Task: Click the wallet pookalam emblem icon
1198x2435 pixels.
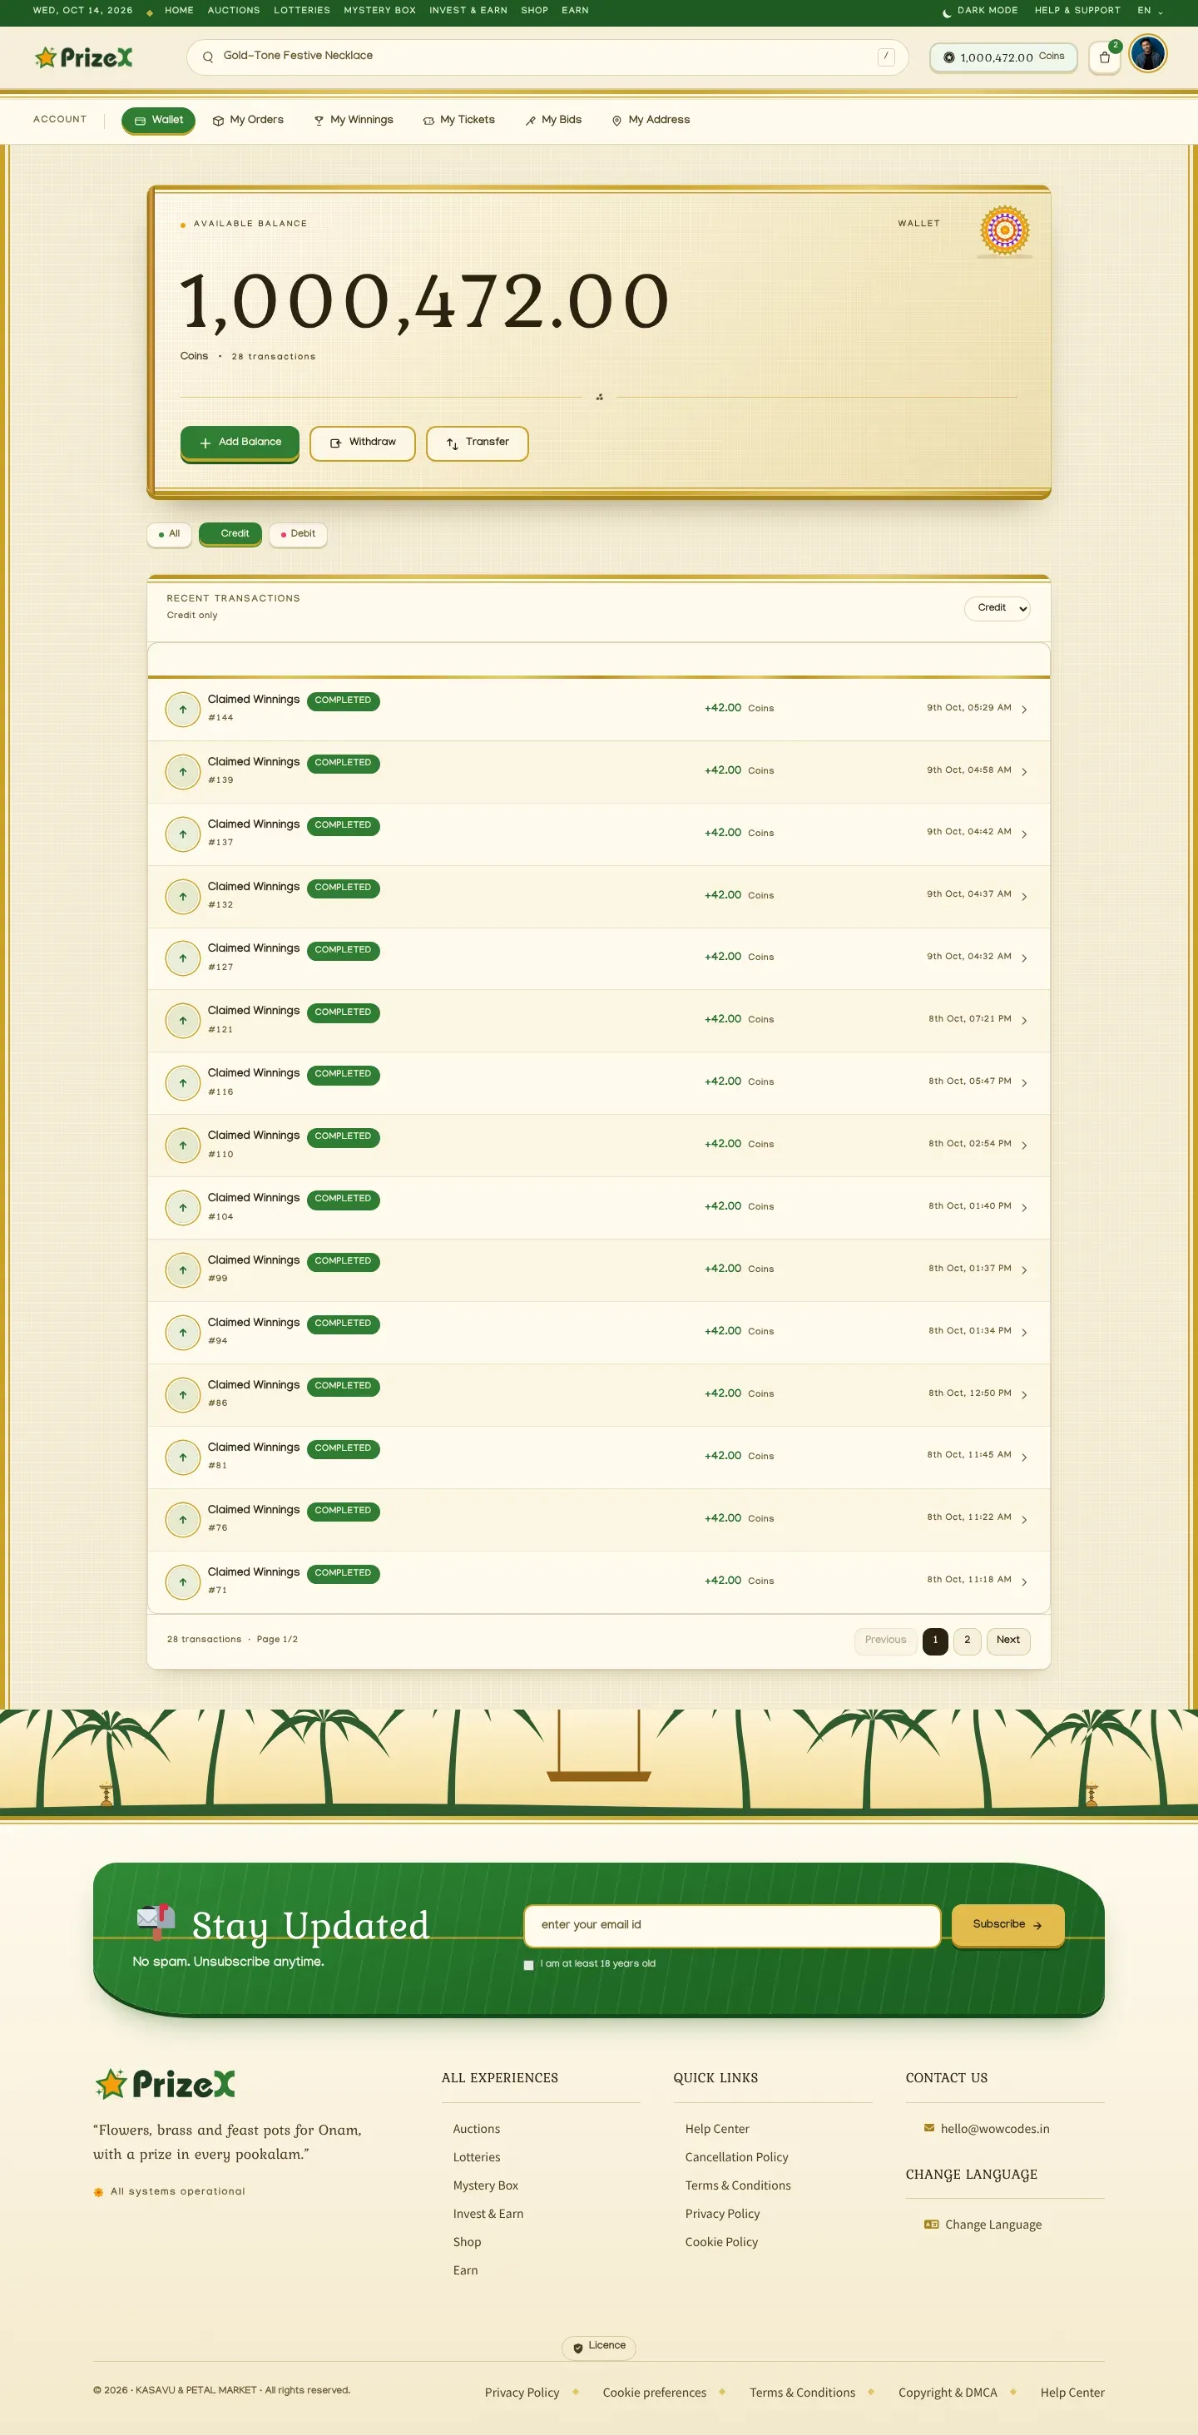Action: [x=1004, y=230]
